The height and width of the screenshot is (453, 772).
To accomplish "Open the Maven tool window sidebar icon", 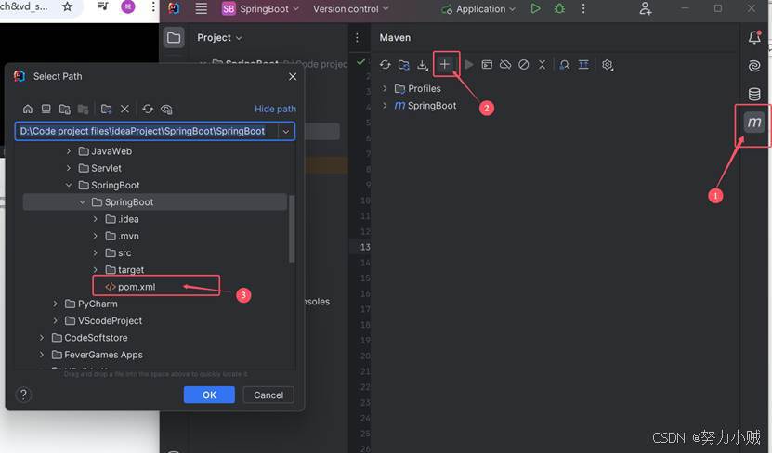I will pyautogui.click(x=754, y=123).
